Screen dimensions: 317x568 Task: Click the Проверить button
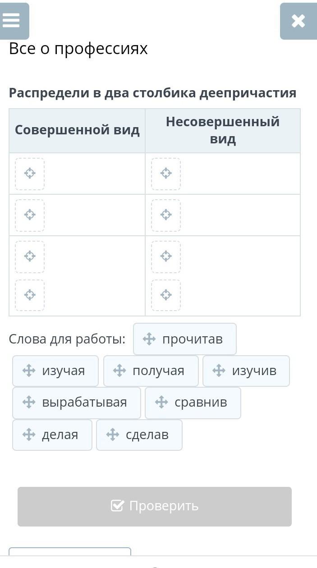click(155, 506)
